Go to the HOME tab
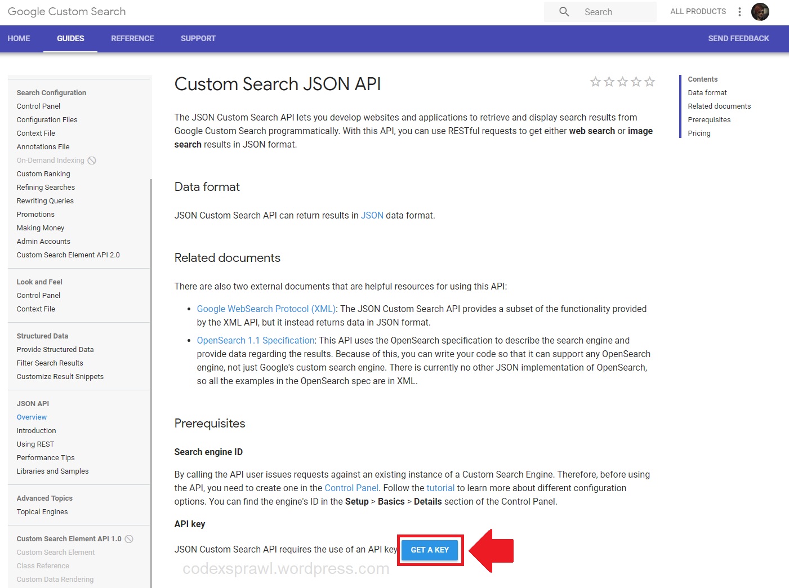The width and height of the screenshot is (789, 588). tap(19, 38)
